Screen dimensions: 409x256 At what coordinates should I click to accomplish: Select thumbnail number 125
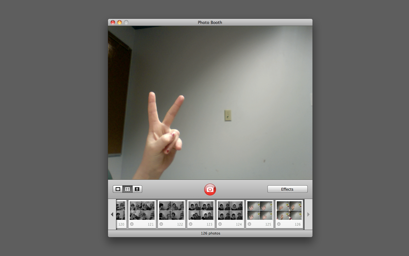[259, 210]
